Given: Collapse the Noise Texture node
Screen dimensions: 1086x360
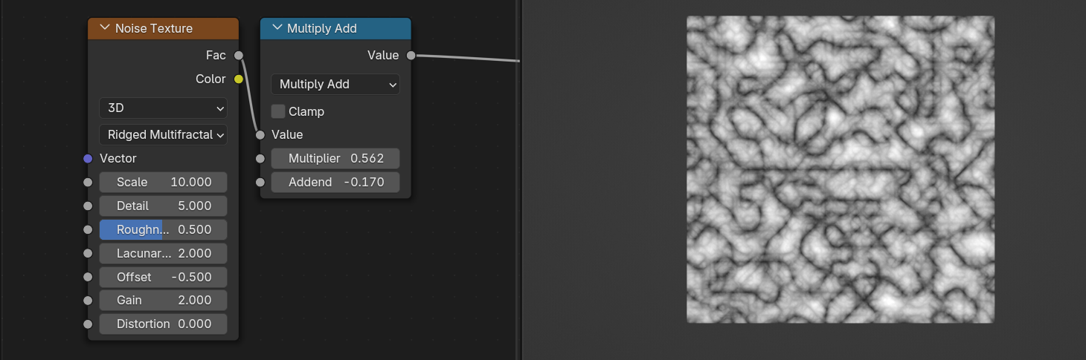Looking at the screenshot, I should 104,28.
